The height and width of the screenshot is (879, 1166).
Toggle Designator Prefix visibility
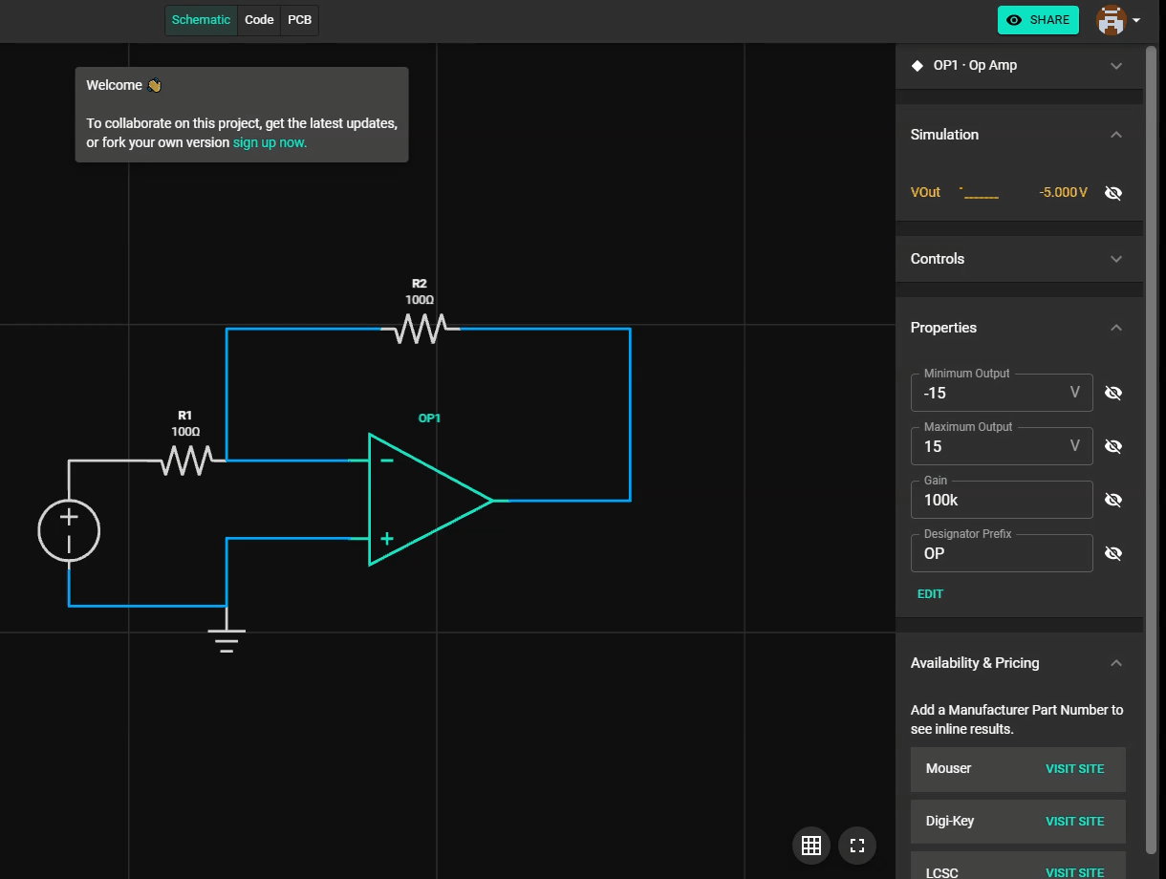[x=1112, y=553]
